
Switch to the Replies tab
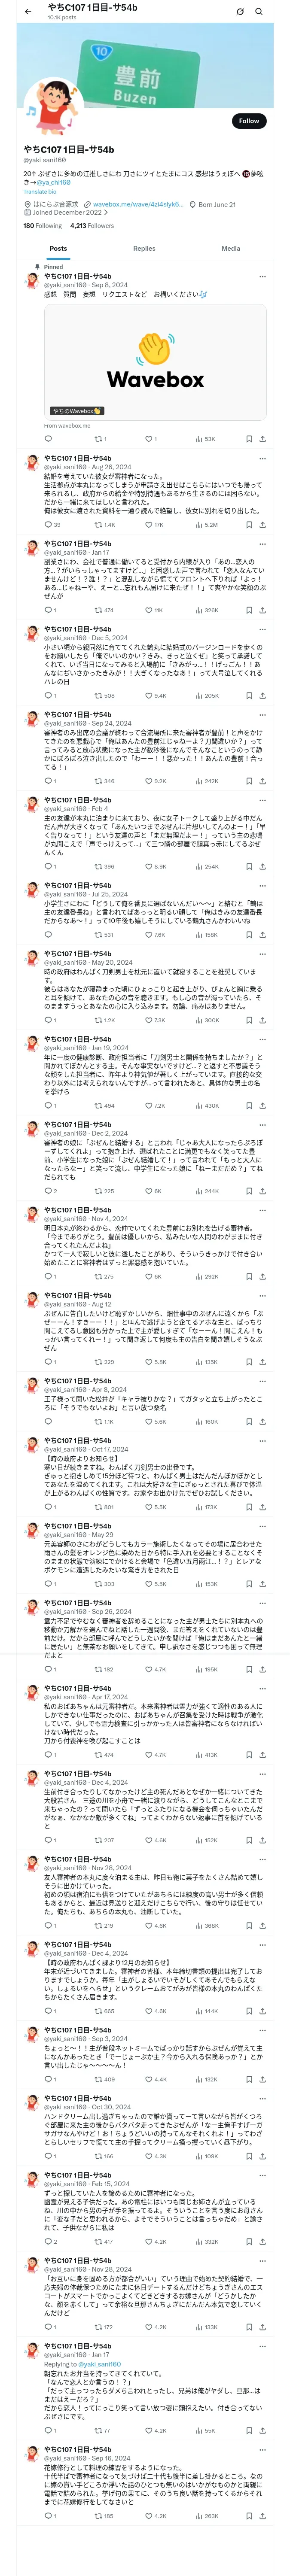pyautogui.click(x=144, y=248)
